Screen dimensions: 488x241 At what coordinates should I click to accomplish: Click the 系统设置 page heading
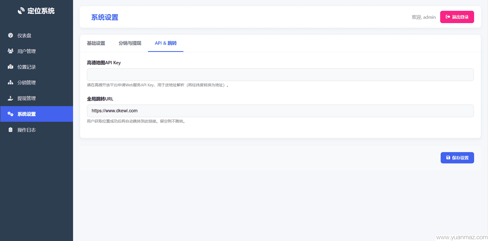tap(105, 17)
